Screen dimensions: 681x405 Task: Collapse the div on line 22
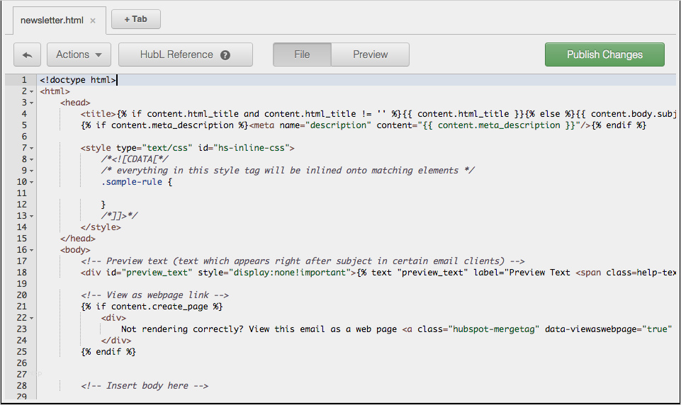31,318
